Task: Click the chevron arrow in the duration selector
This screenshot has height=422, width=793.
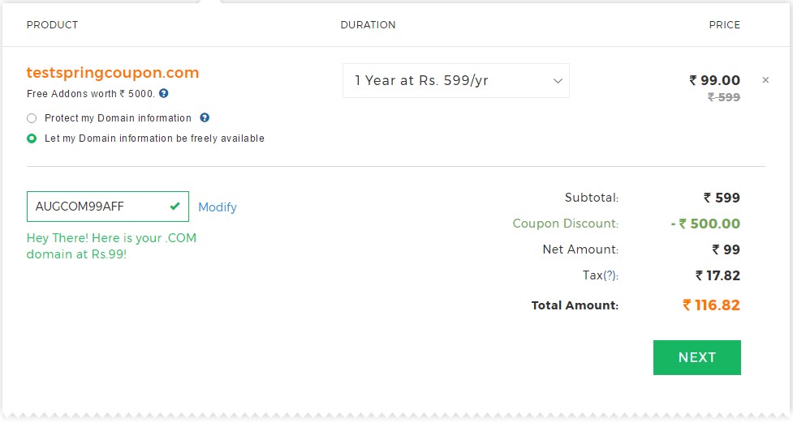Action: 558,81
